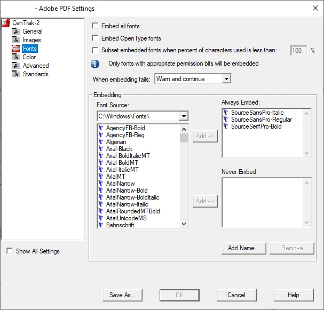
Task: Select Arial-BoldItalicMT font entry
Action: [x=128, y=156]
